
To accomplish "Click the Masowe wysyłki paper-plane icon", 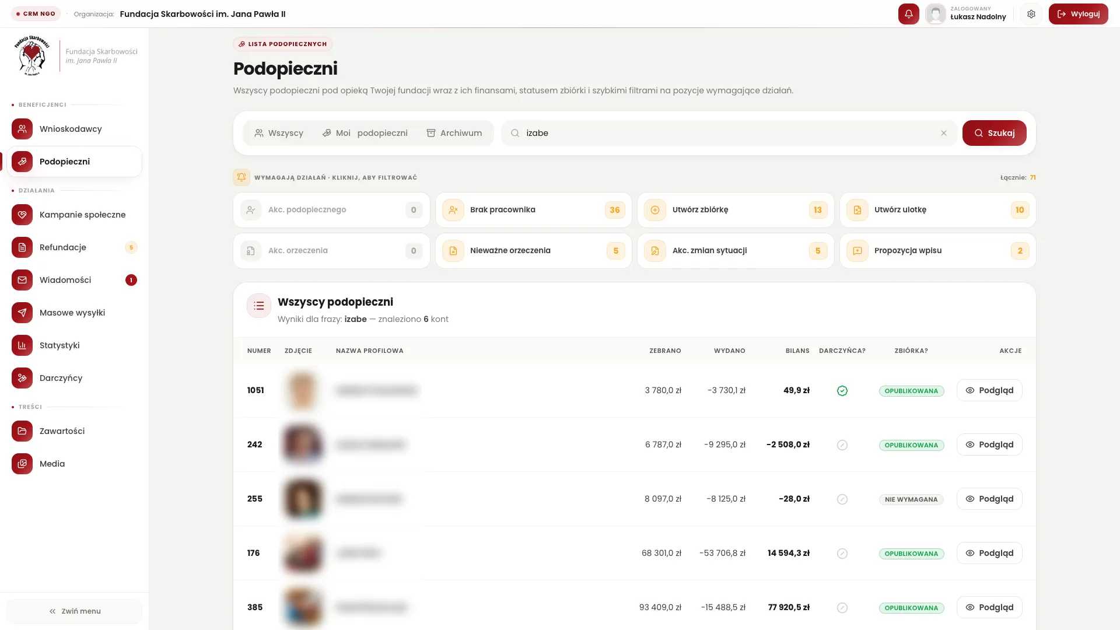I will pyautogui.click(x=22, y=313).
